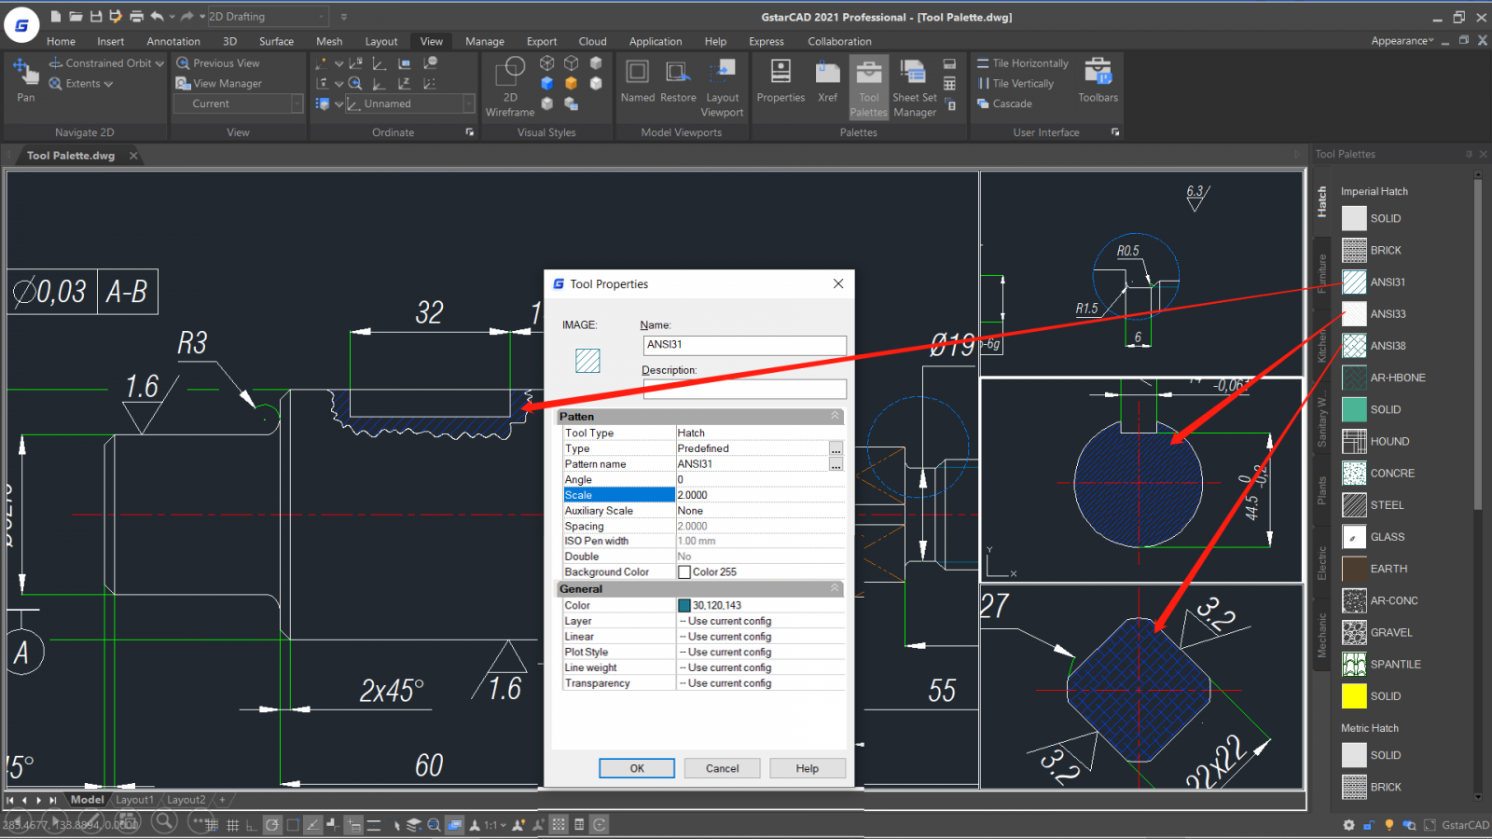
Task: Open the Xref palette
Action: (x=827, y=79)
